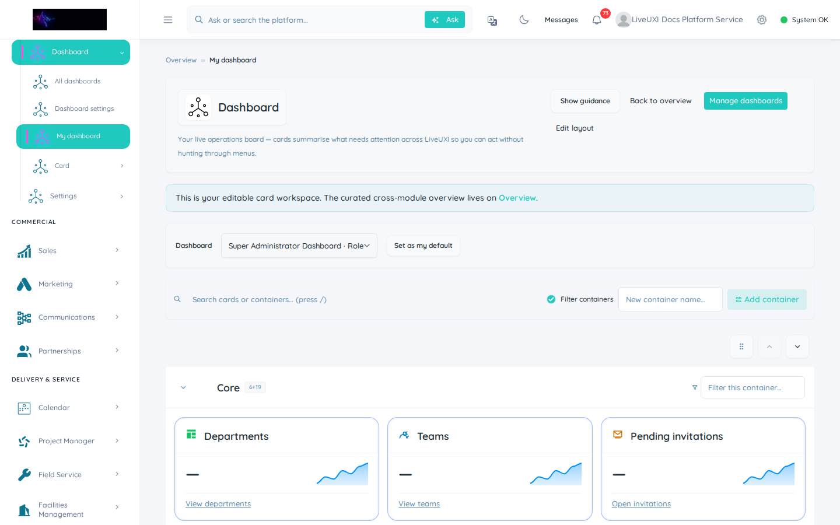
Task: Click the Partnerships people icon
Action: 24,351
